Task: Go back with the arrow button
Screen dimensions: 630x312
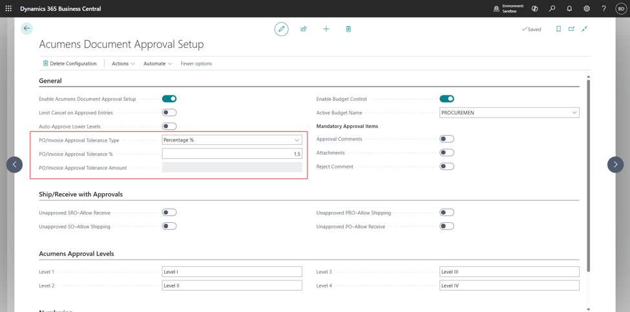Action: (x=26, y=28)
